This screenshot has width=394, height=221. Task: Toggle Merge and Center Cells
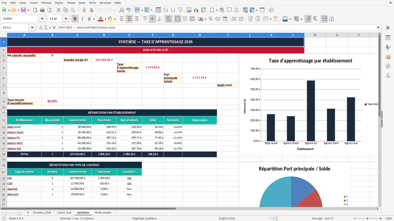tap(178, 19)
